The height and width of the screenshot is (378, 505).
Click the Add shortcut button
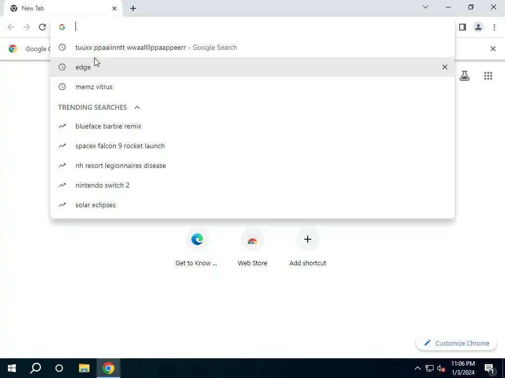[308, 248]
